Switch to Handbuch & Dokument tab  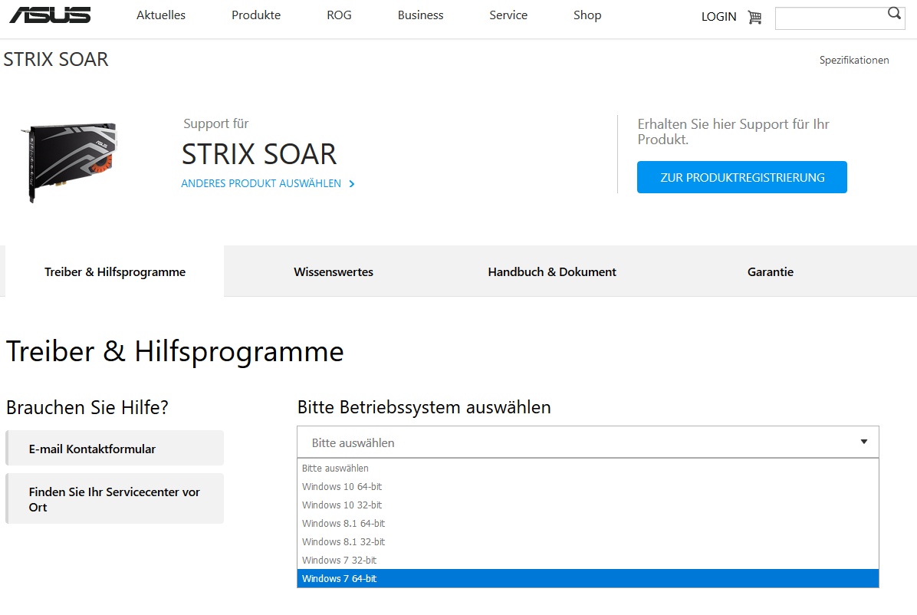(552, 272)
